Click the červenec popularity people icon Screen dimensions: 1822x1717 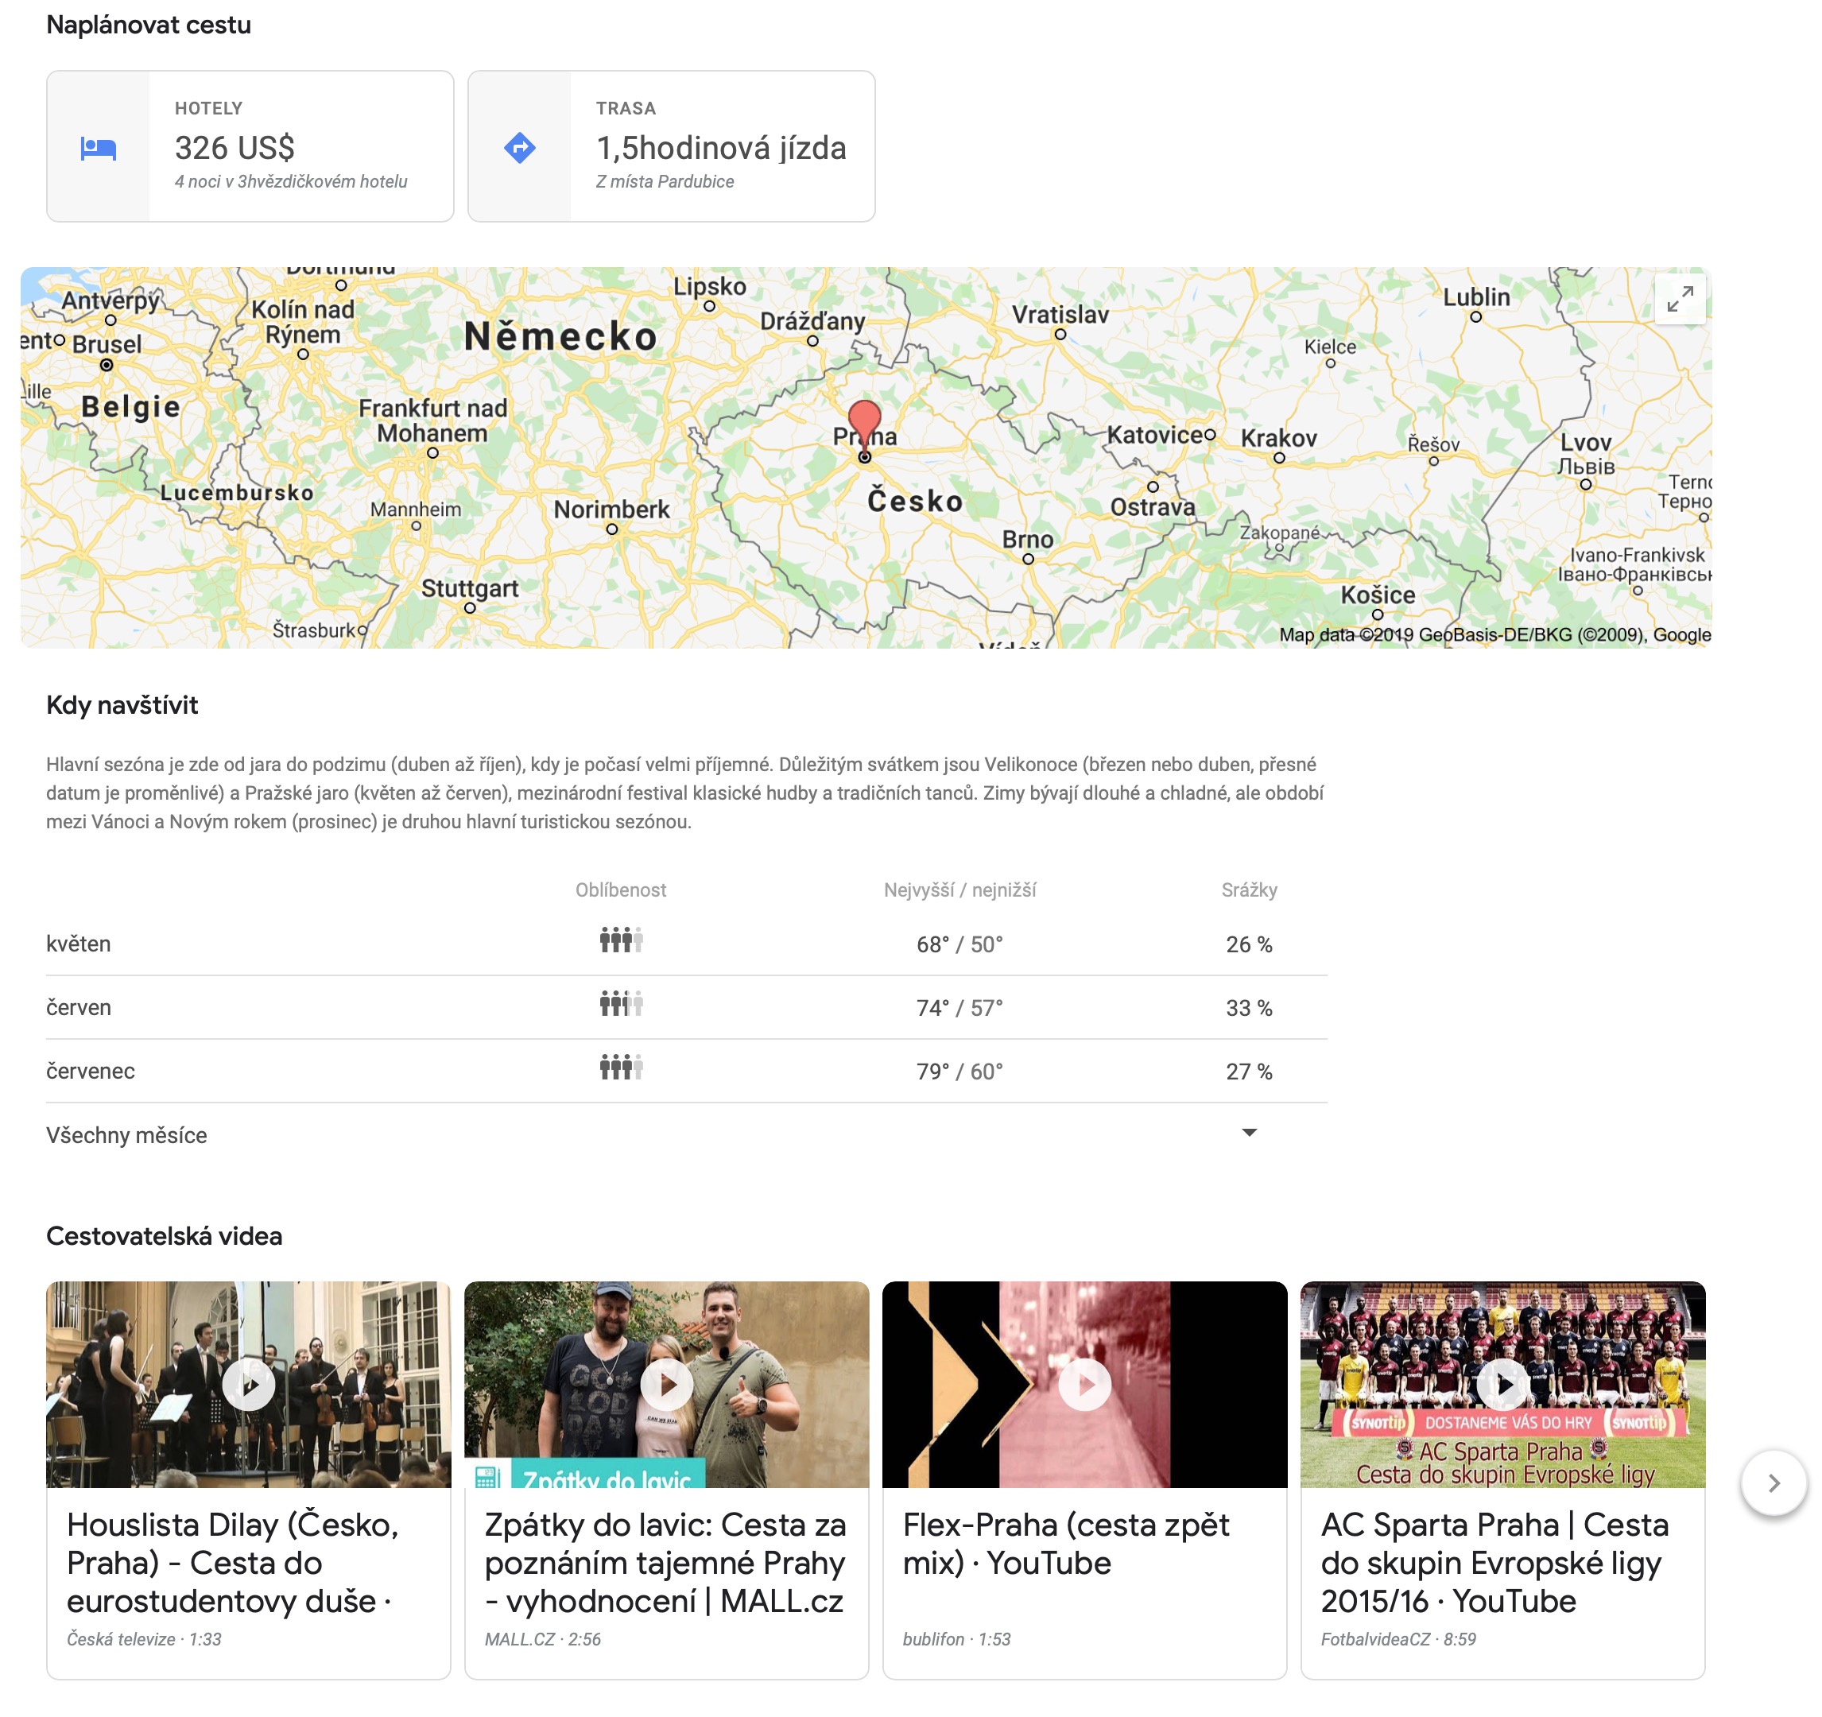[x=621, y=1068]
